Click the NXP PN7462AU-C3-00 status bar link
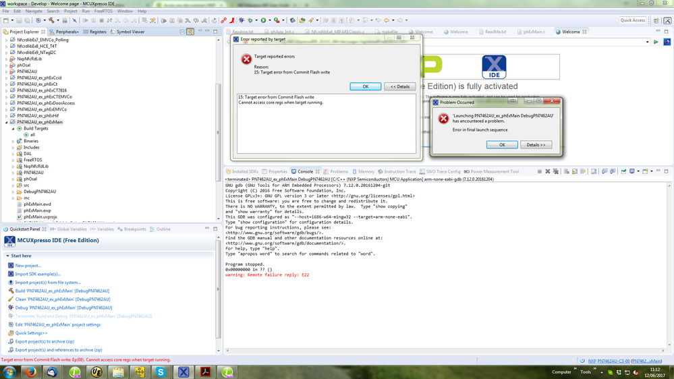 pos(609,361)
